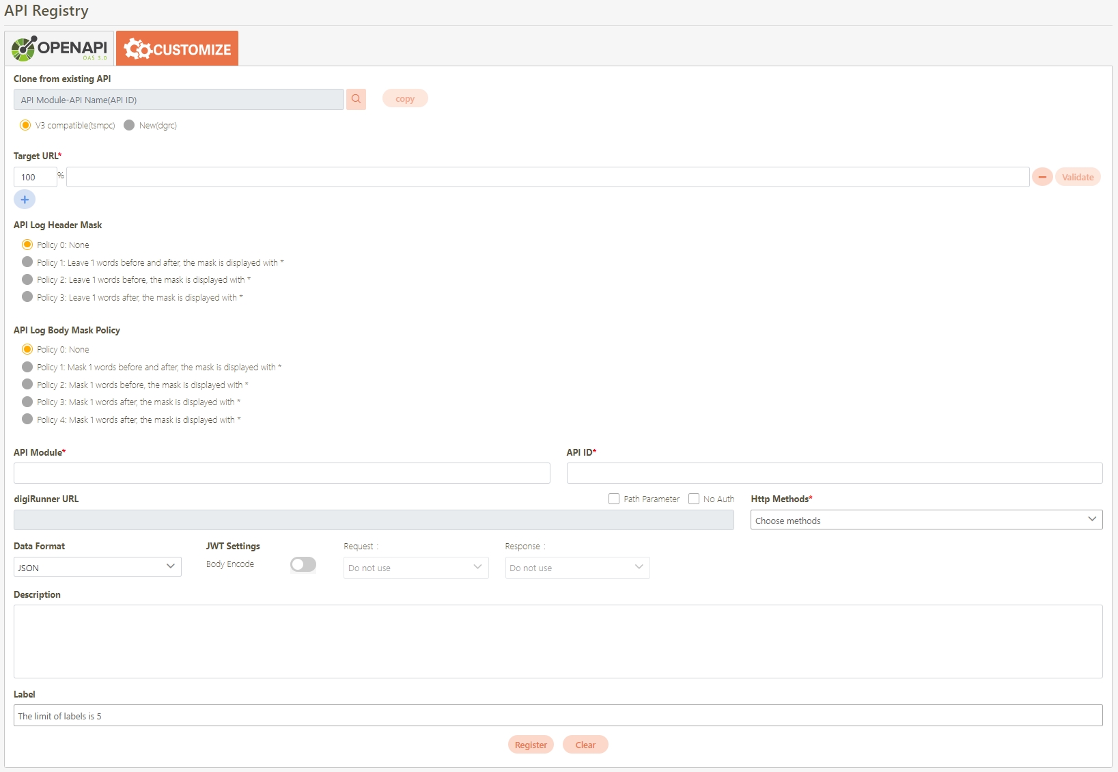Click the minus icon to remove Target URL
Viewport: 1118px width, 772px height.
tap(1042, 177)
